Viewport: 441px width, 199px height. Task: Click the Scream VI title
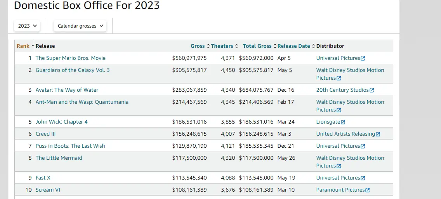[48, 190]
